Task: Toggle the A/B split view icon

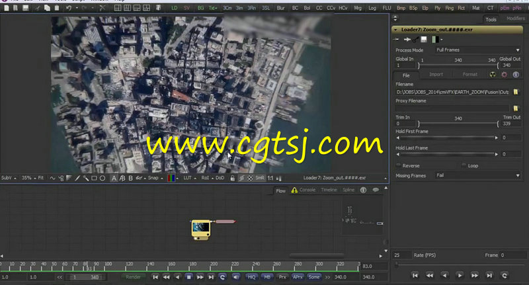Action: tap(122, 178)
